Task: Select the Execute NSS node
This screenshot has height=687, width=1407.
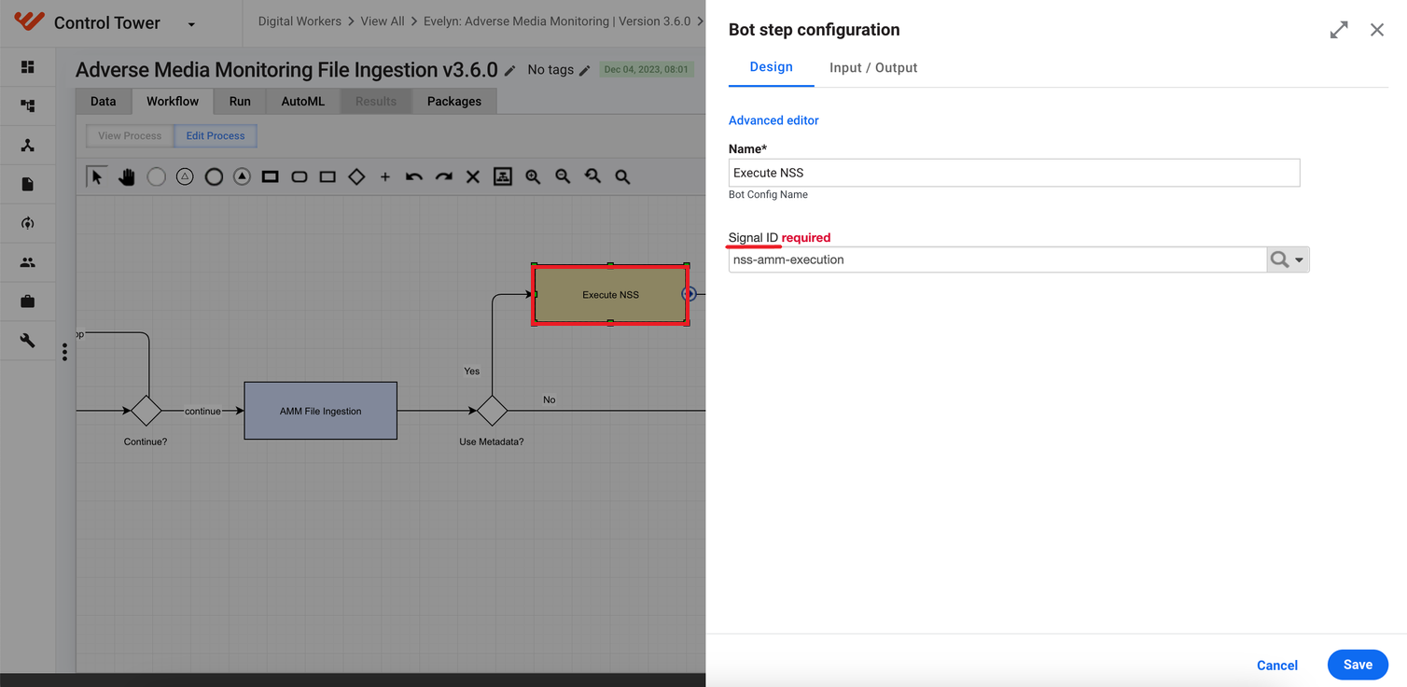Action: [x=610, y=295]
